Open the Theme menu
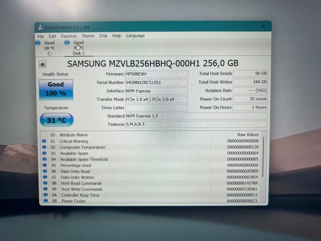321x241 pixels. pos(88,36)
